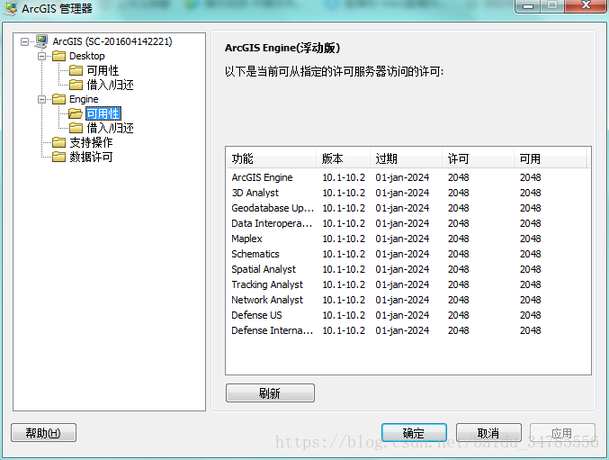Select the Desktop tree label

[87, 56]
